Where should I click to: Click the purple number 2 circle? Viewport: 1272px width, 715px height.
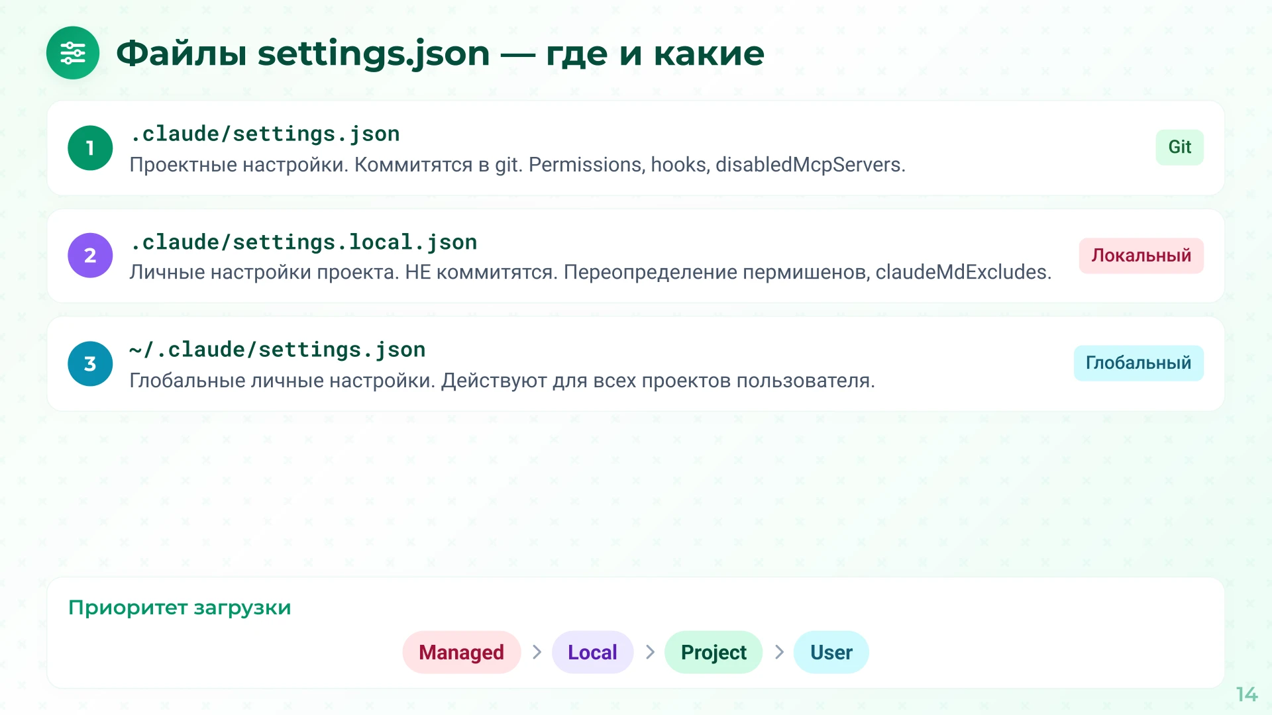click(90, 256)
